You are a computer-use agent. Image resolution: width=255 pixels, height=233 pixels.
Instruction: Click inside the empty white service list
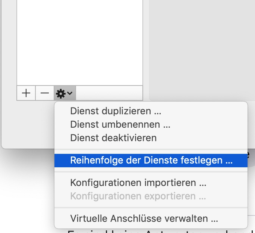[x=80, y=41]
